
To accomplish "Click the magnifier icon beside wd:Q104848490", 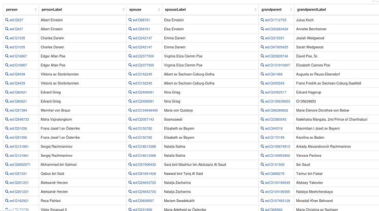I will (130, 110).
